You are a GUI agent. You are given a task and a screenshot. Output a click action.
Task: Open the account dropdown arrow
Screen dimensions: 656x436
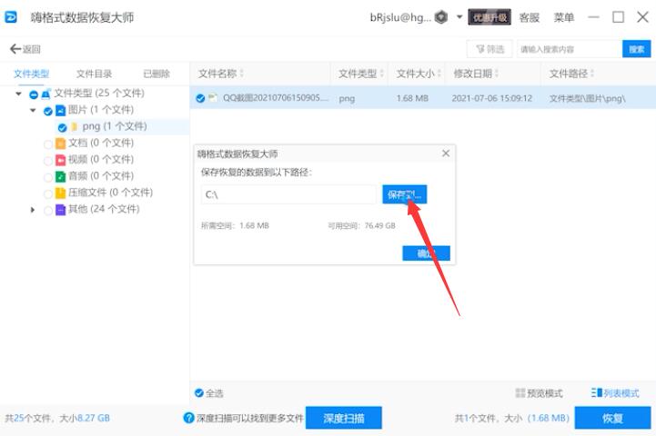tap(459, 17)
